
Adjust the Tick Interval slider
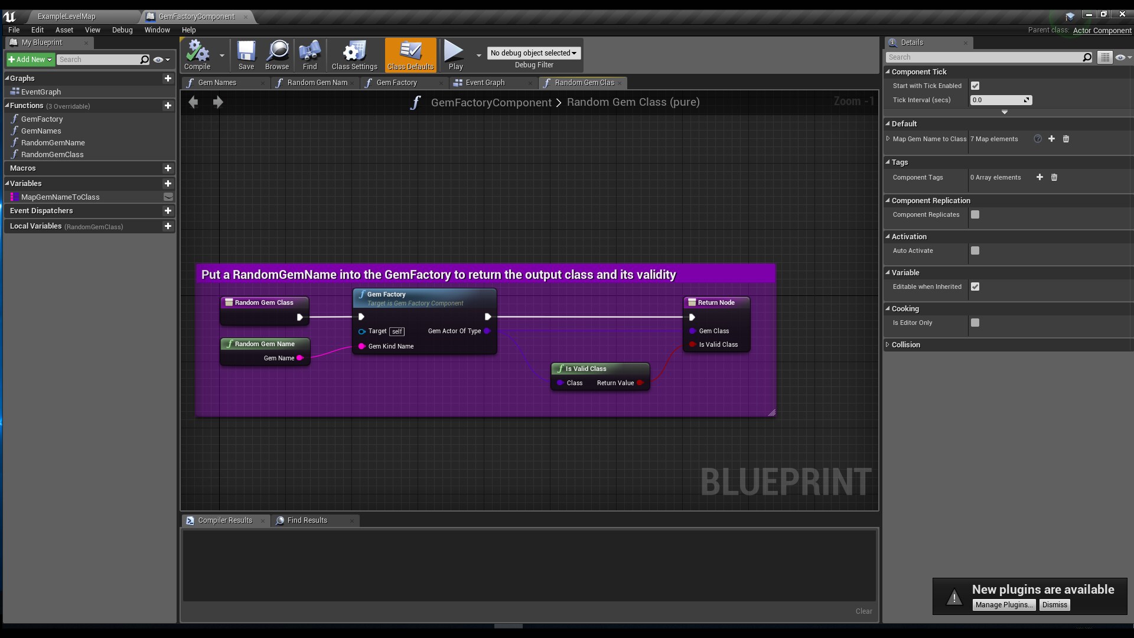point(1000,100)
